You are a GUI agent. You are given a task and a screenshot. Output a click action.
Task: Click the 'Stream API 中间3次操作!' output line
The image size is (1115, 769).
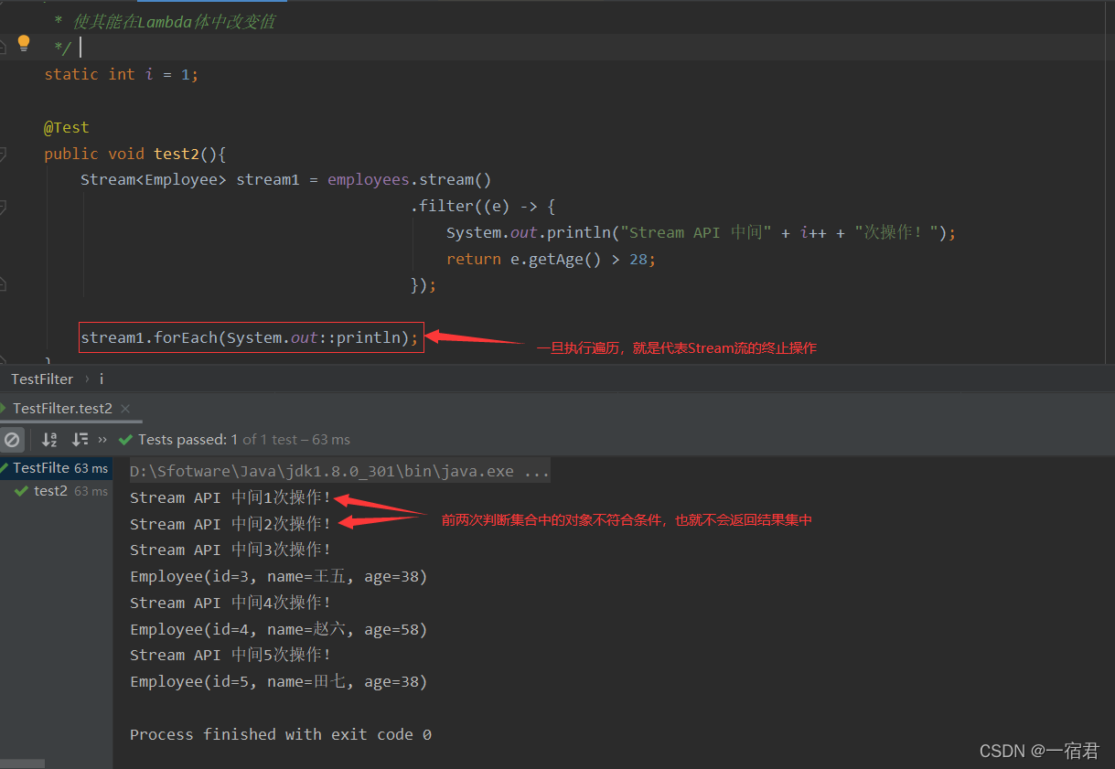[231, 550]
